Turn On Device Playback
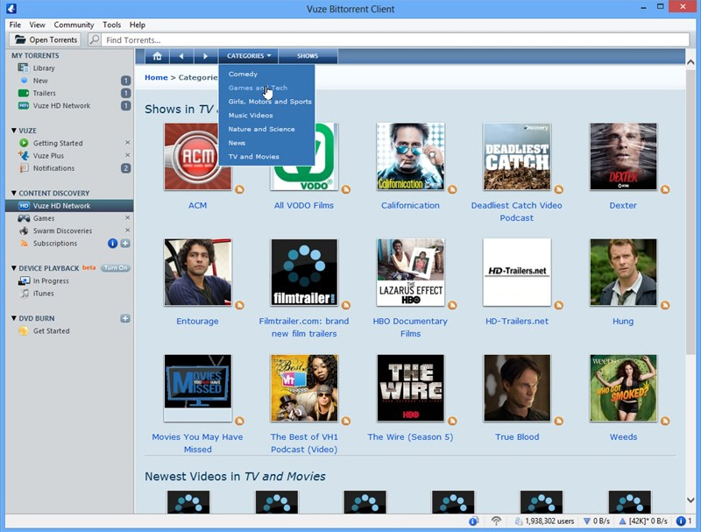 (116, 268)
